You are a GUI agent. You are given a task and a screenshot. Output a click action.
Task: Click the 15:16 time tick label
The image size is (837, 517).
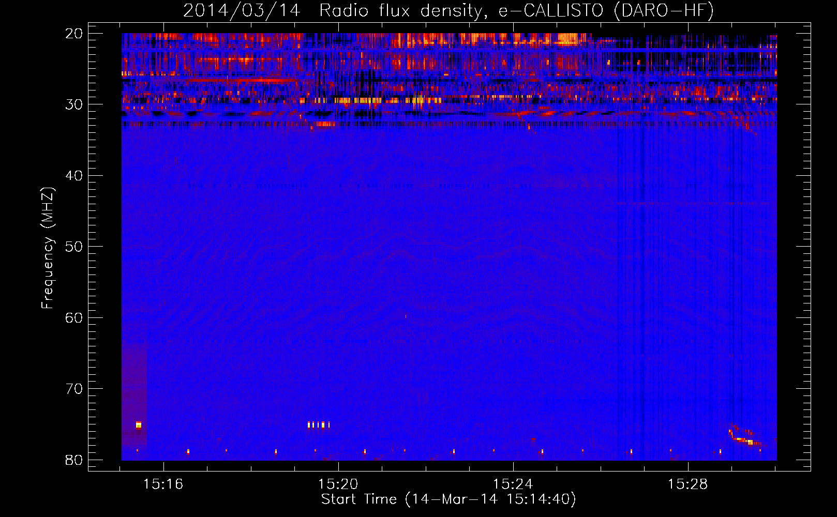click(x=163, y=484)
